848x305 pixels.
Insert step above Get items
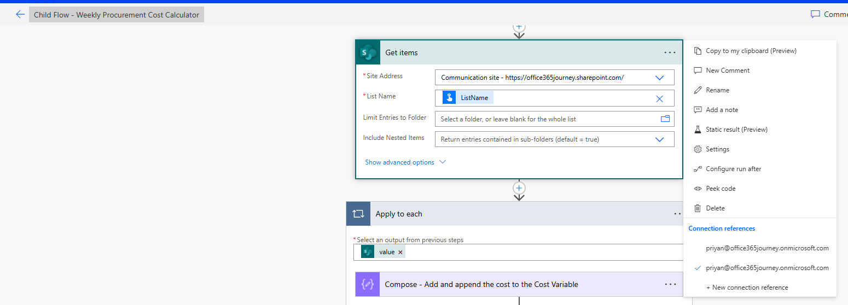[x=519, y=26]
